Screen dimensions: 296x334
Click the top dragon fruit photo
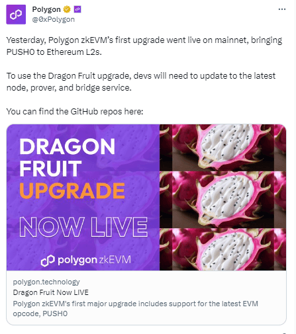click(223, 147)
